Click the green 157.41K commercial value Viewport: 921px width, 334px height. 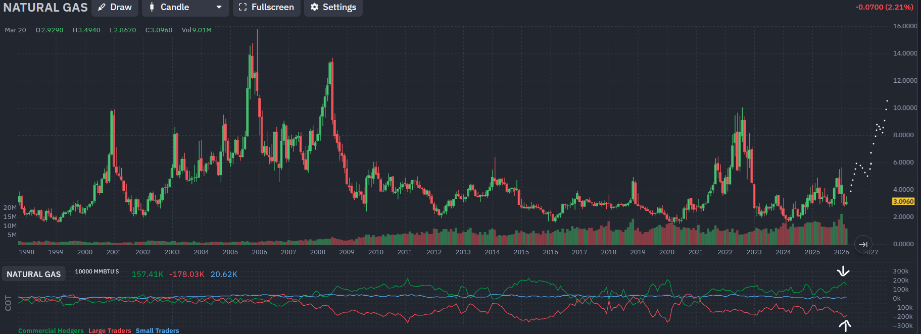148,274
